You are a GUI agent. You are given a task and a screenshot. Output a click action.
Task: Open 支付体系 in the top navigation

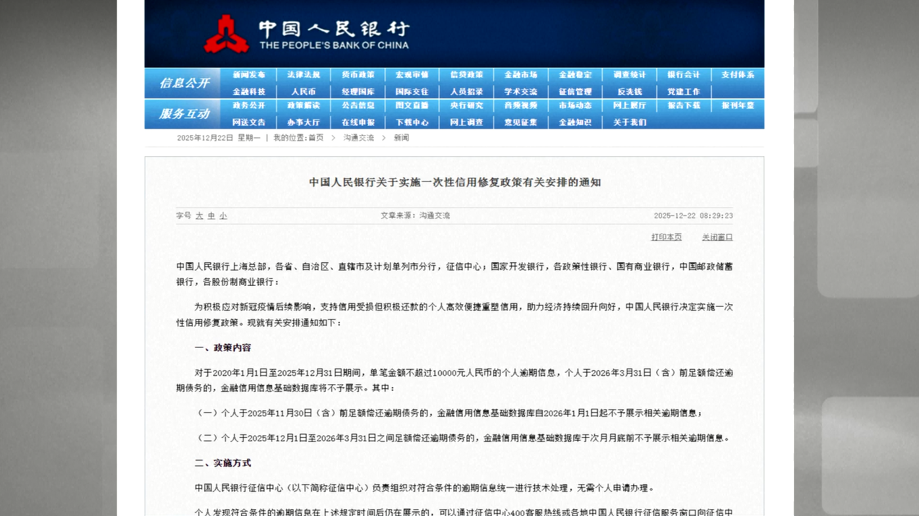click(738, 75)
